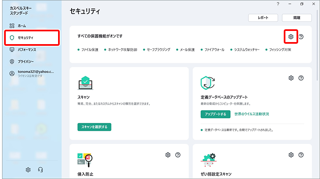
Task: Click ファイアウォール status item
Action: click(x=213, y=49)
